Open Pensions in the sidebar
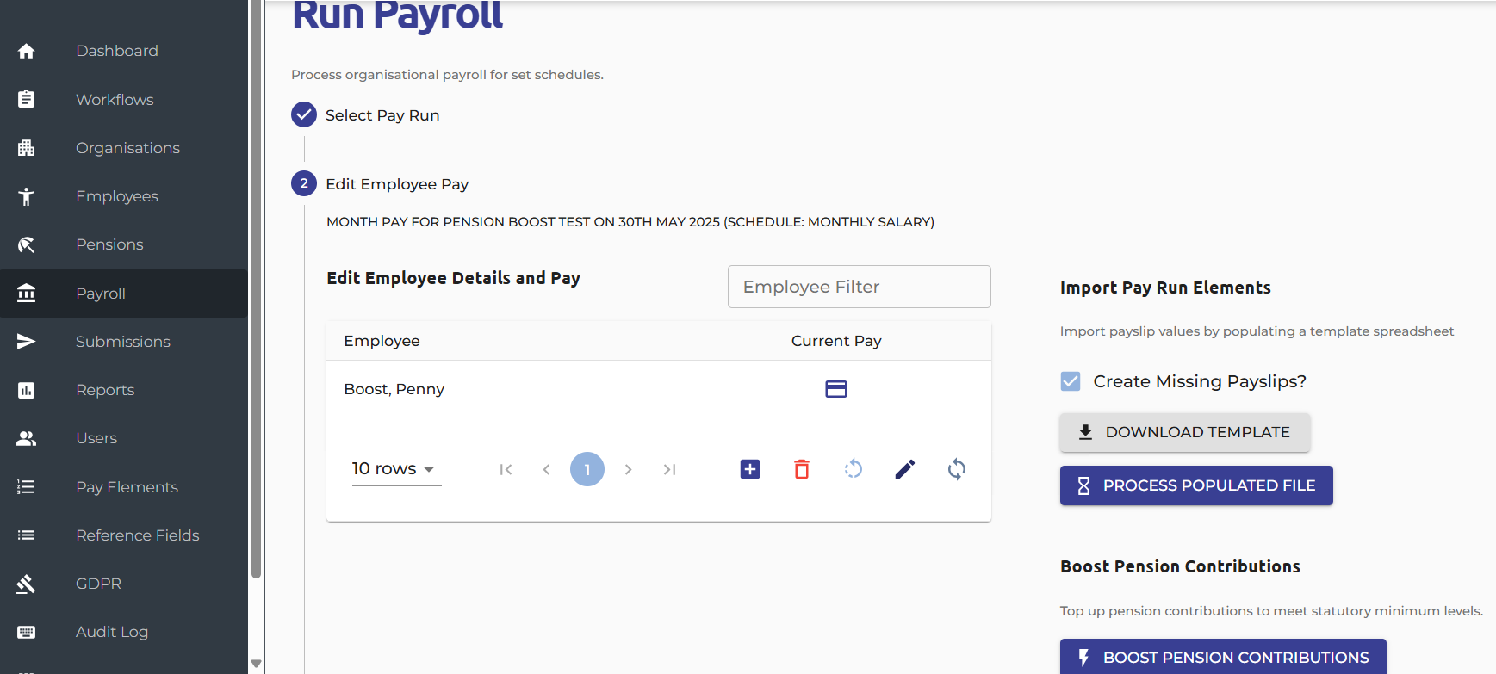 (x=124, y=244)
